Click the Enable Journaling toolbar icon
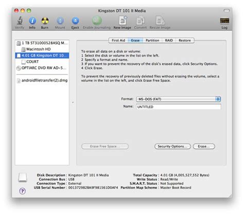This screenshot has width=244, height=214. coord(97,21)
